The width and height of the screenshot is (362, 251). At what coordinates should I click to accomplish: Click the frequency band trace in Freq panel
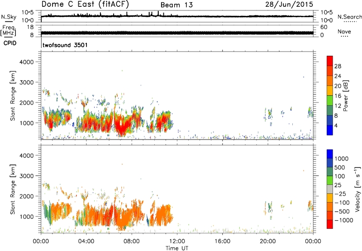click(x=177, y=33)
